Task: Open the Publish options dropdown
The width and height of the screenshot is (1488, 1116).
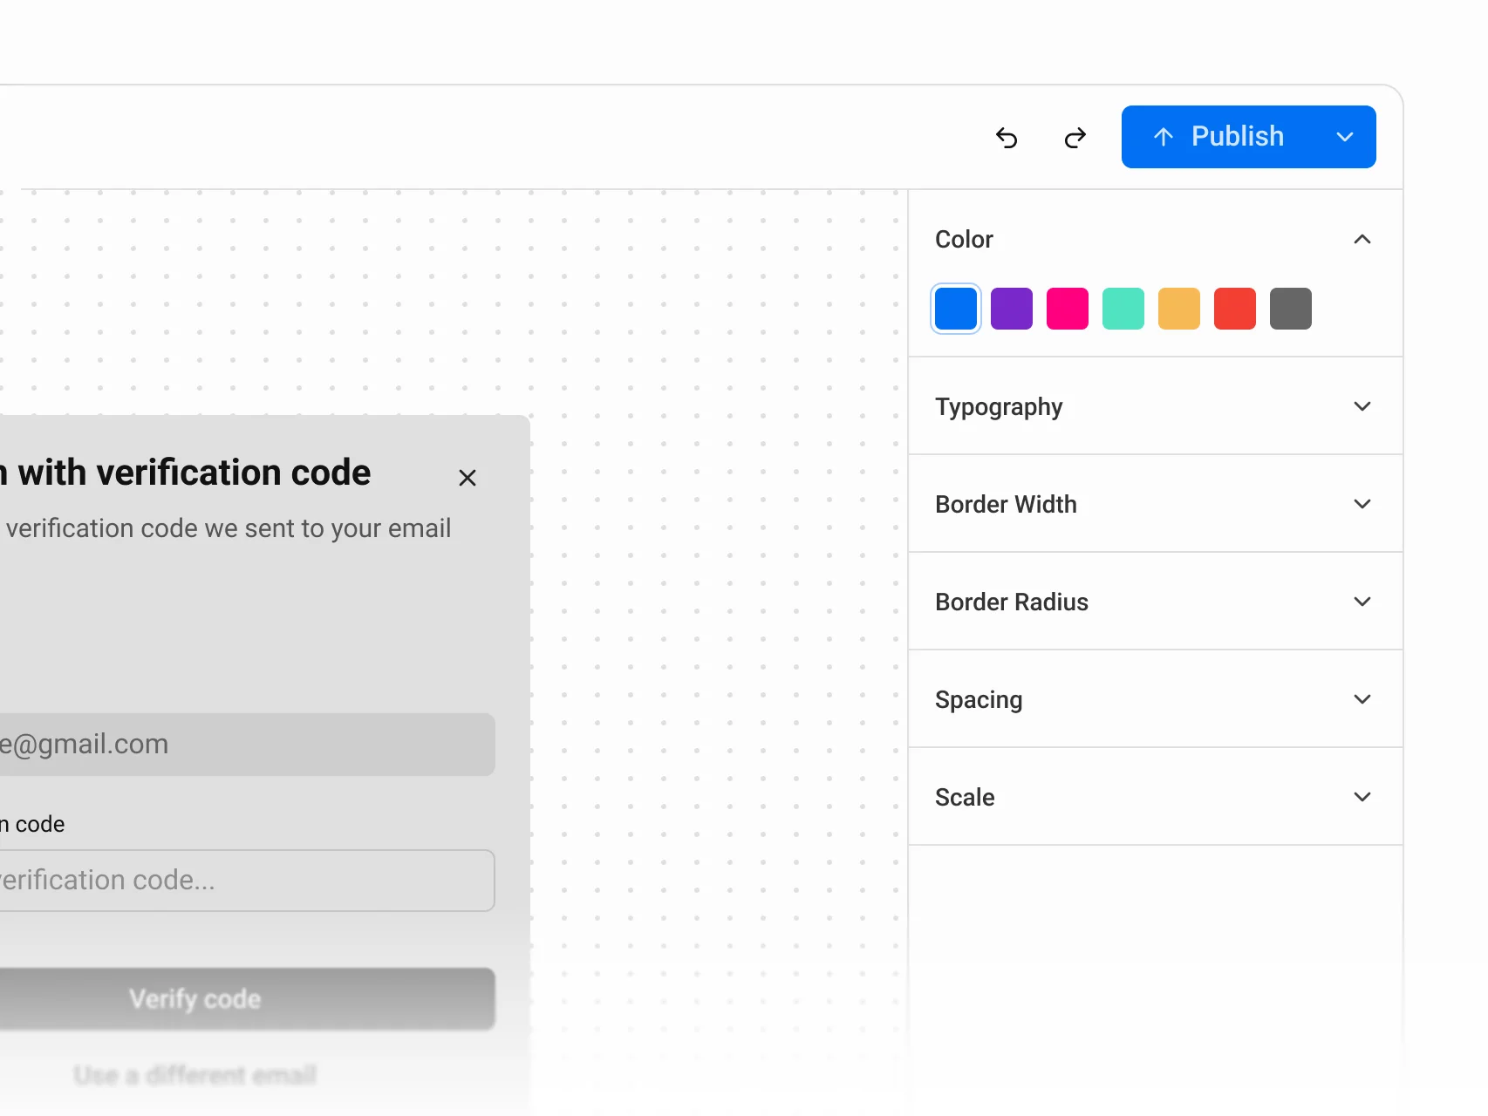Action: (1344, 137)
